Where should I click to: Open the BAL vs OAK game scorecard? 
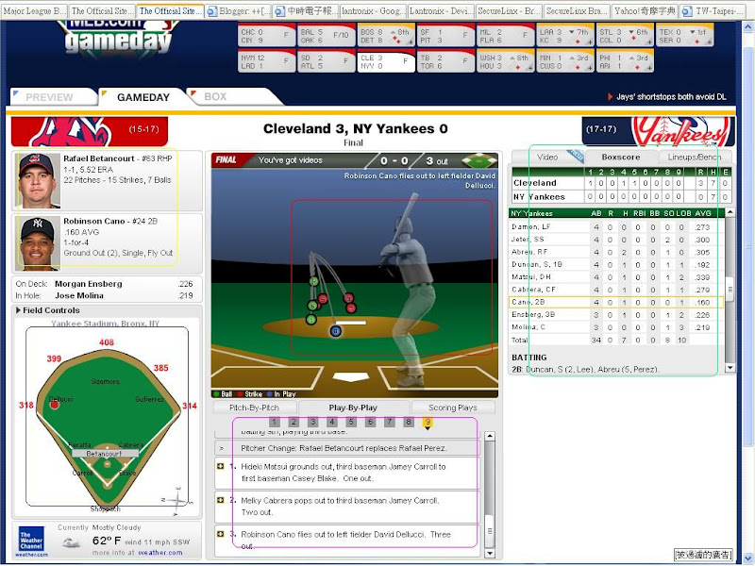point(327,36)
